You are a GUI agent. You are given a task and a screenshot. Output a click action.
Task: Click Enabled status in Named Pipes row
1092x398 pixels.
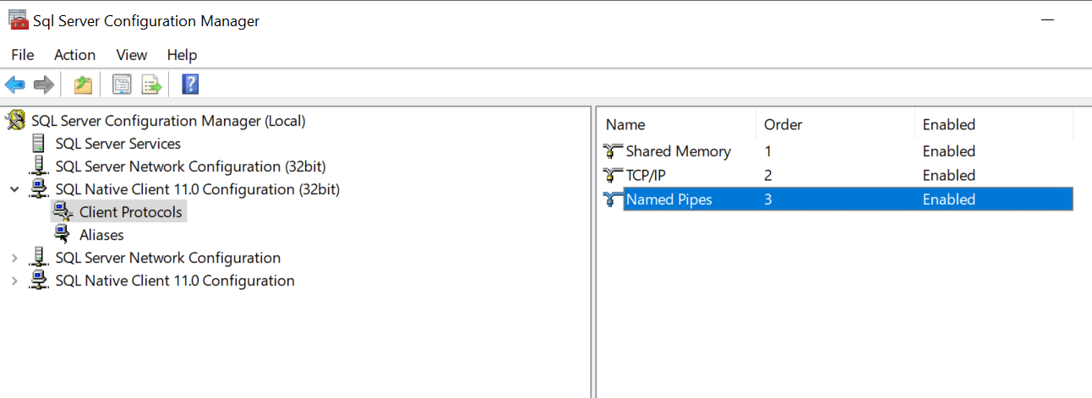(x=948, y=199)
